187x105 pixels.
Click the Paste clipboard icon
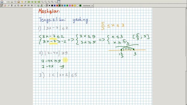coord(19,2)
